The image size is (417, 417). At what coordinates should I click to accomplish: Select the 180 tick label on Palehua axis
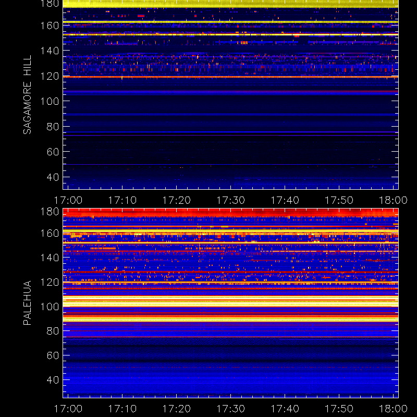tap(50, 212)
